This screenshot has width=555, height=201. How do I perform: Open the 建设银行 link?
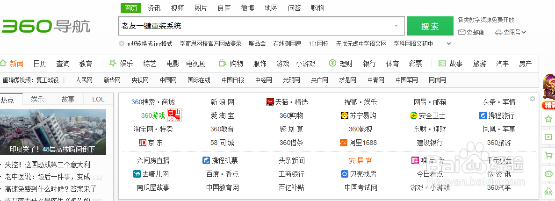tap(430, 143)
